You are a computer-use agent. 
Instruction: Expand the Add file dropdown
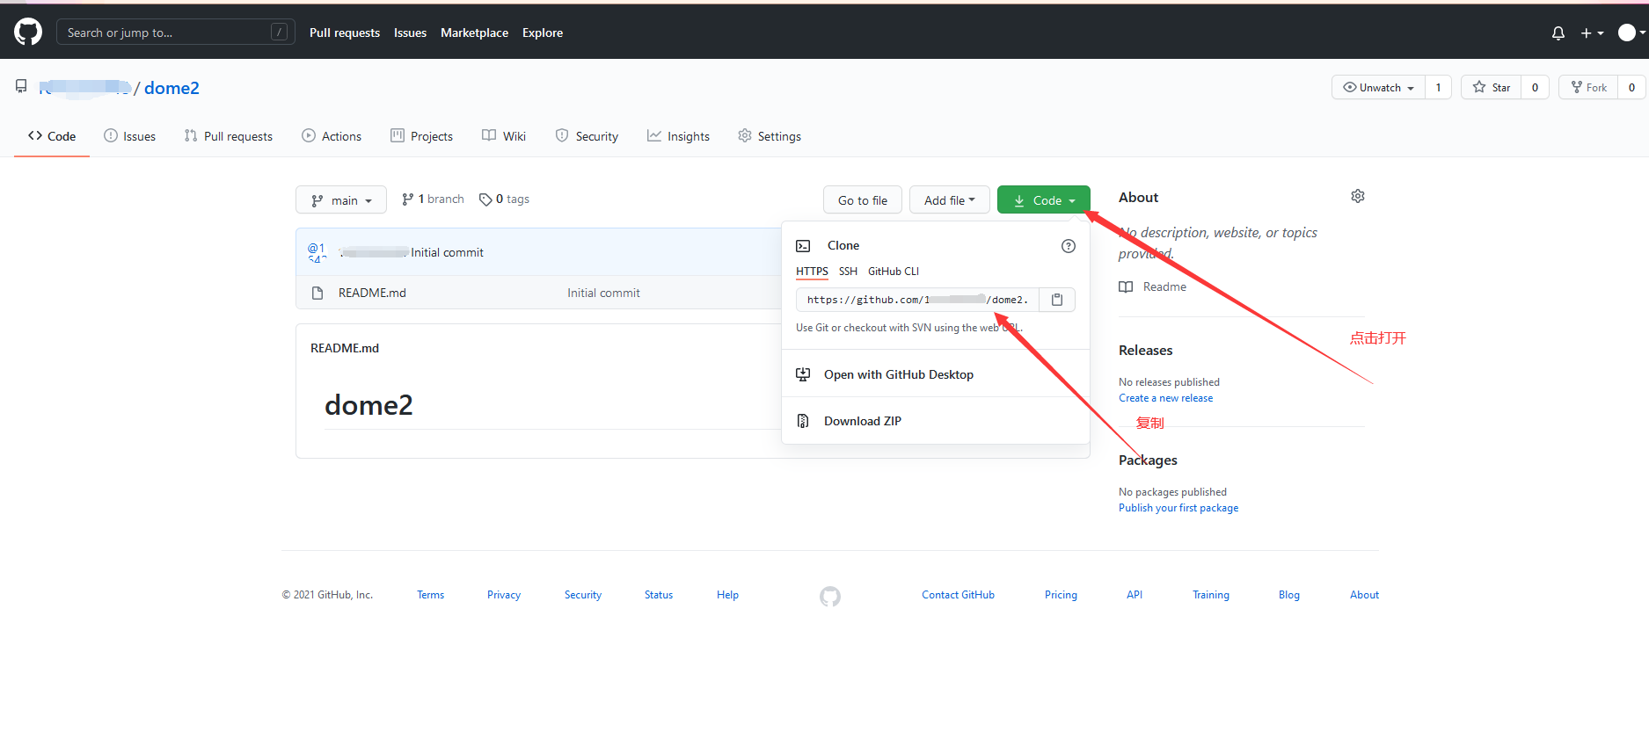(x=949, y=200)
